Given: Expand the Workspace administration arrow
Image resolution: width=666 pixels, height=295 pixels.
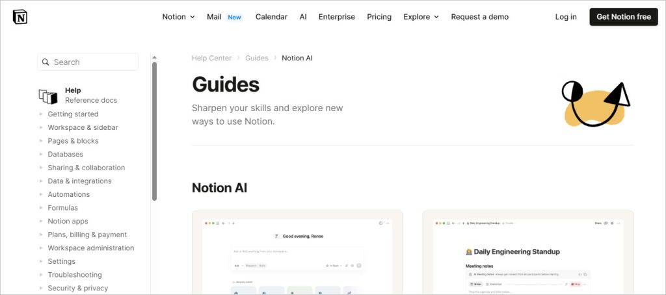Looking at the screenshot, I should tap(41, 248).
